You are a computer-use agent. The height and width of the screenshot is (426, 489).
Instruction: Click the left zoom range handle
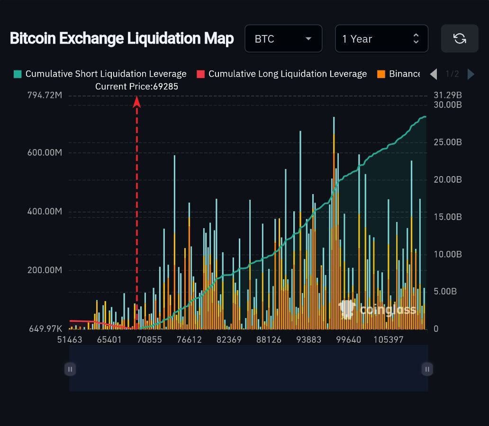(70, 369)
